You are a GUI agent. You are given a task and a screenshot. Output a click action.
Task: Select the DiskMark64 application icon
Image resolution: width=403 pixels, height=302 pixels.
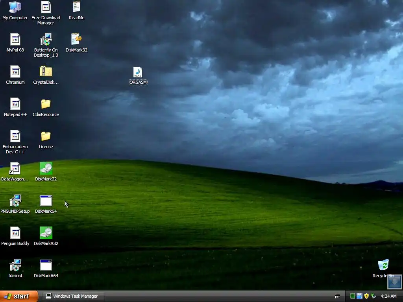click(46, 204)
